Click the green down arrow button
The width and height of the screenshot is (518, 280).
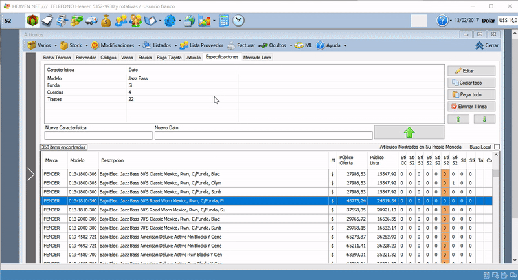tap(484, 119)
